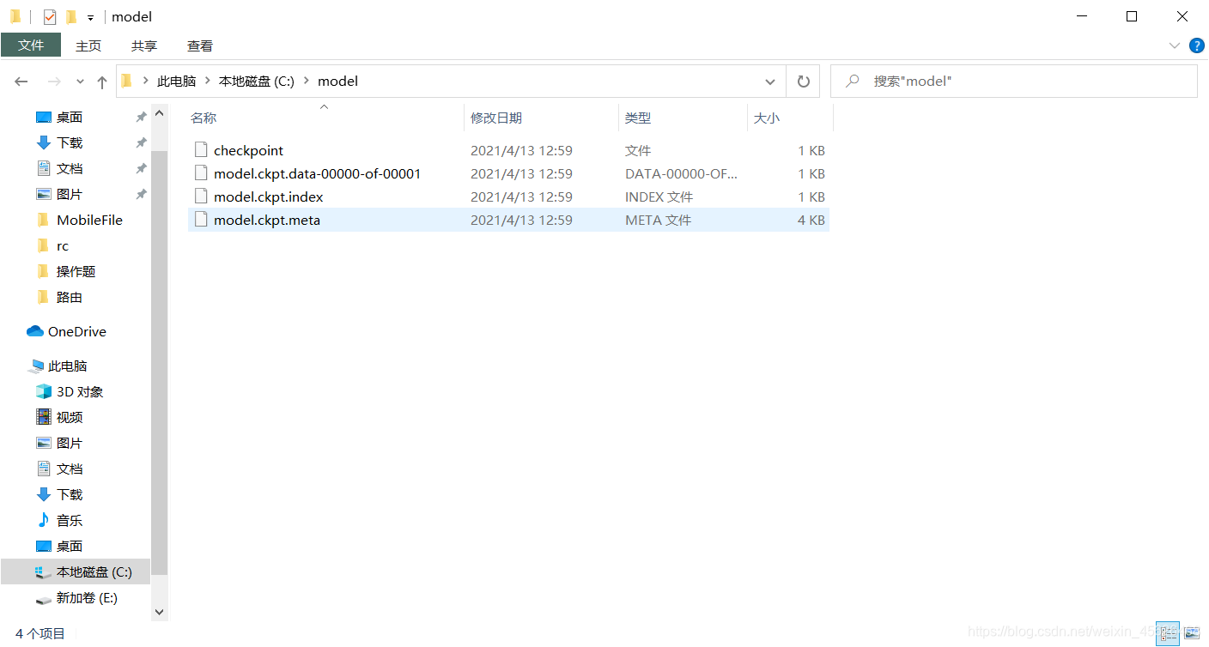Screen dimensions: 1209x647
Task: Switch to the 共享 ribbon tab
Action: [x=144, y=45]
